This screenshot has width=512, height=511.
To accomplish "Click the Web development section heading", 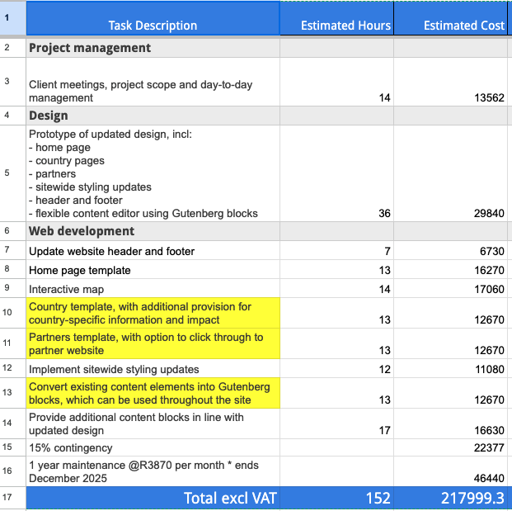I will 153,231.
